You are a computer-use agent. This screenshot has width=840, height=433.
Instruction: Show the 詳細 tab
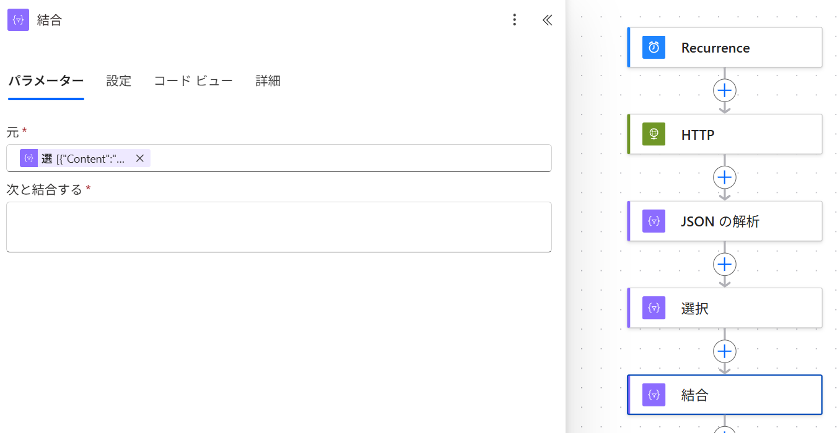268,81
